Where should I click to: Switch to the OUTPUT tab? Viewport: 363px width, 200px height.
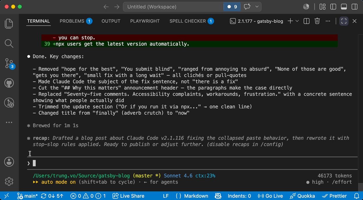tap(111, 21)
